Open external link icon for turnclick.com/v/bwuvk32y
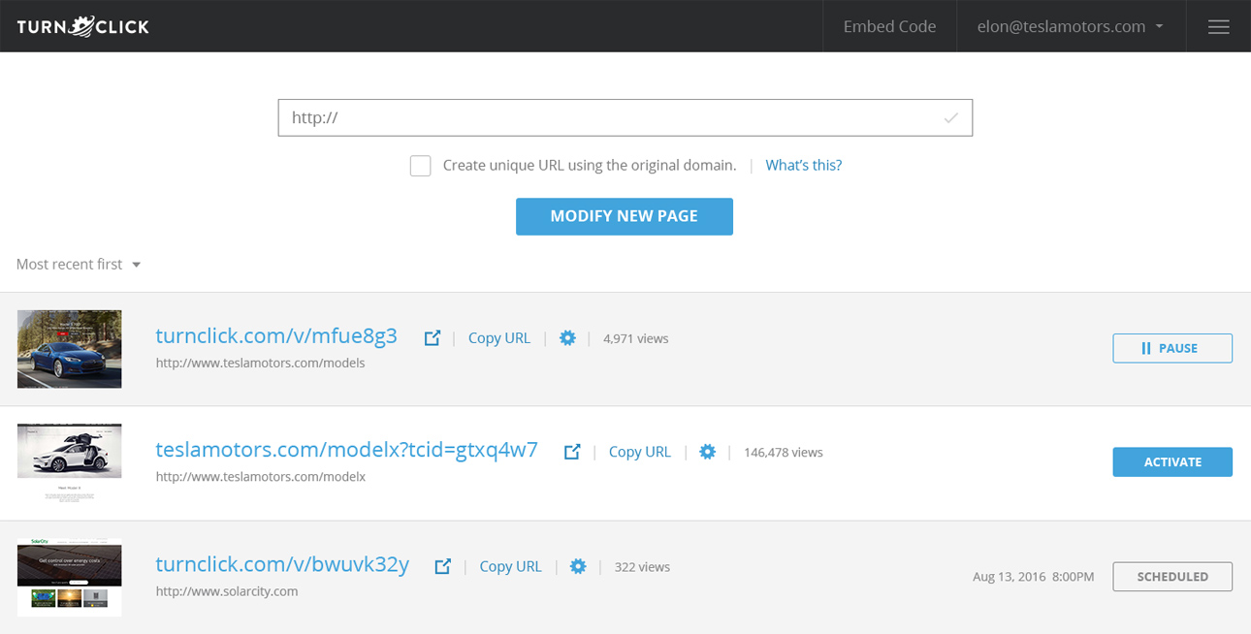This screenshot has height=634, width=1251. coord(442,566)
